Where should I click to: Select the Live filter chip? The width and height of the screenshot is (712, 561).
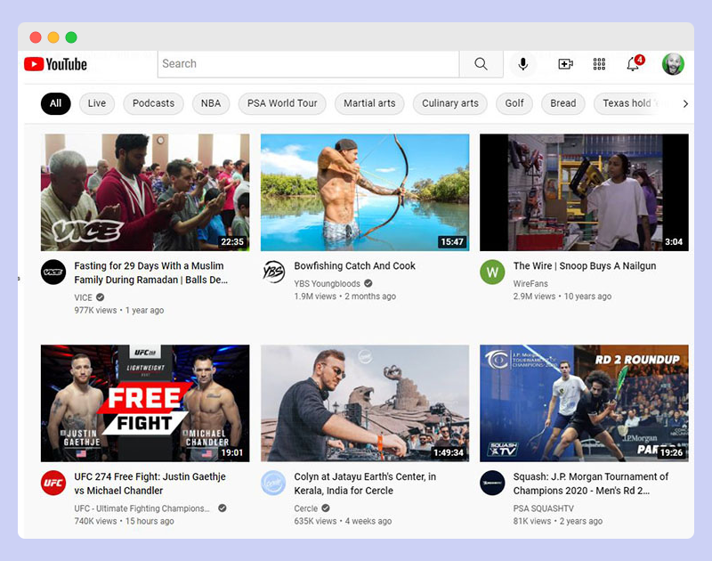[97, 103]
